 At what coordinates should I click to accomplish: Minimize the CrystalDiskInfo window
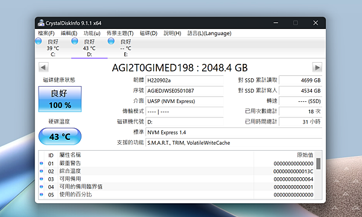[276, 23]
